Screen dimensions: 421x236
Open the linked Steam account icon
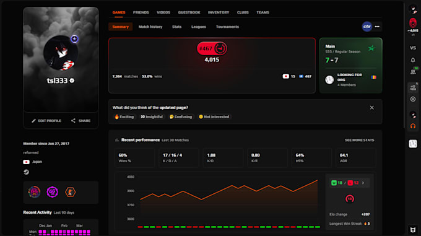point(26,172)
